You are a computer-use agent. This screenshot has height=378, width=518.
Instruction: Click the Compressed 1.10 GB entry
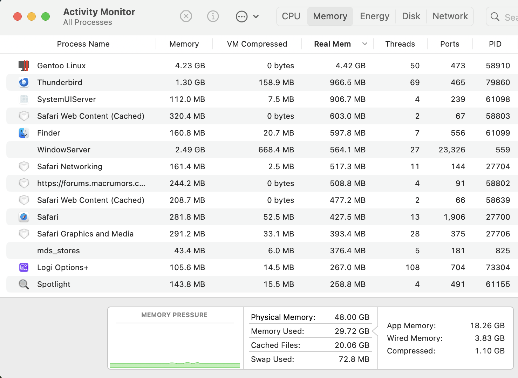pyautogui.click(x=446, y=351)
